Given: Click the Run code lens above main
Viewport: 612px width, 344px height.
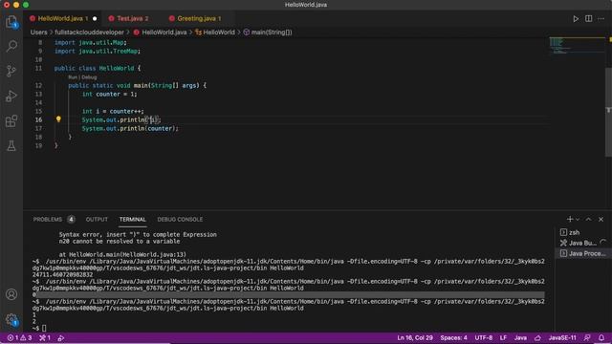Looking at the screenshot, I should pyautogui.click(x=73, y=77).
